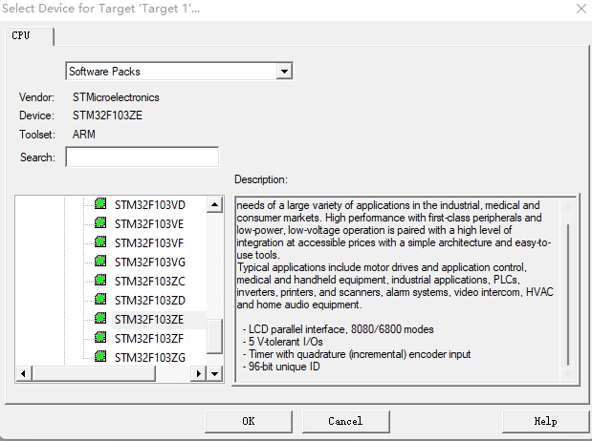Click the chip icon beside STM32F103ZE
The width and height of the screenshot is (592, 441).
click(x=100, y=318)
